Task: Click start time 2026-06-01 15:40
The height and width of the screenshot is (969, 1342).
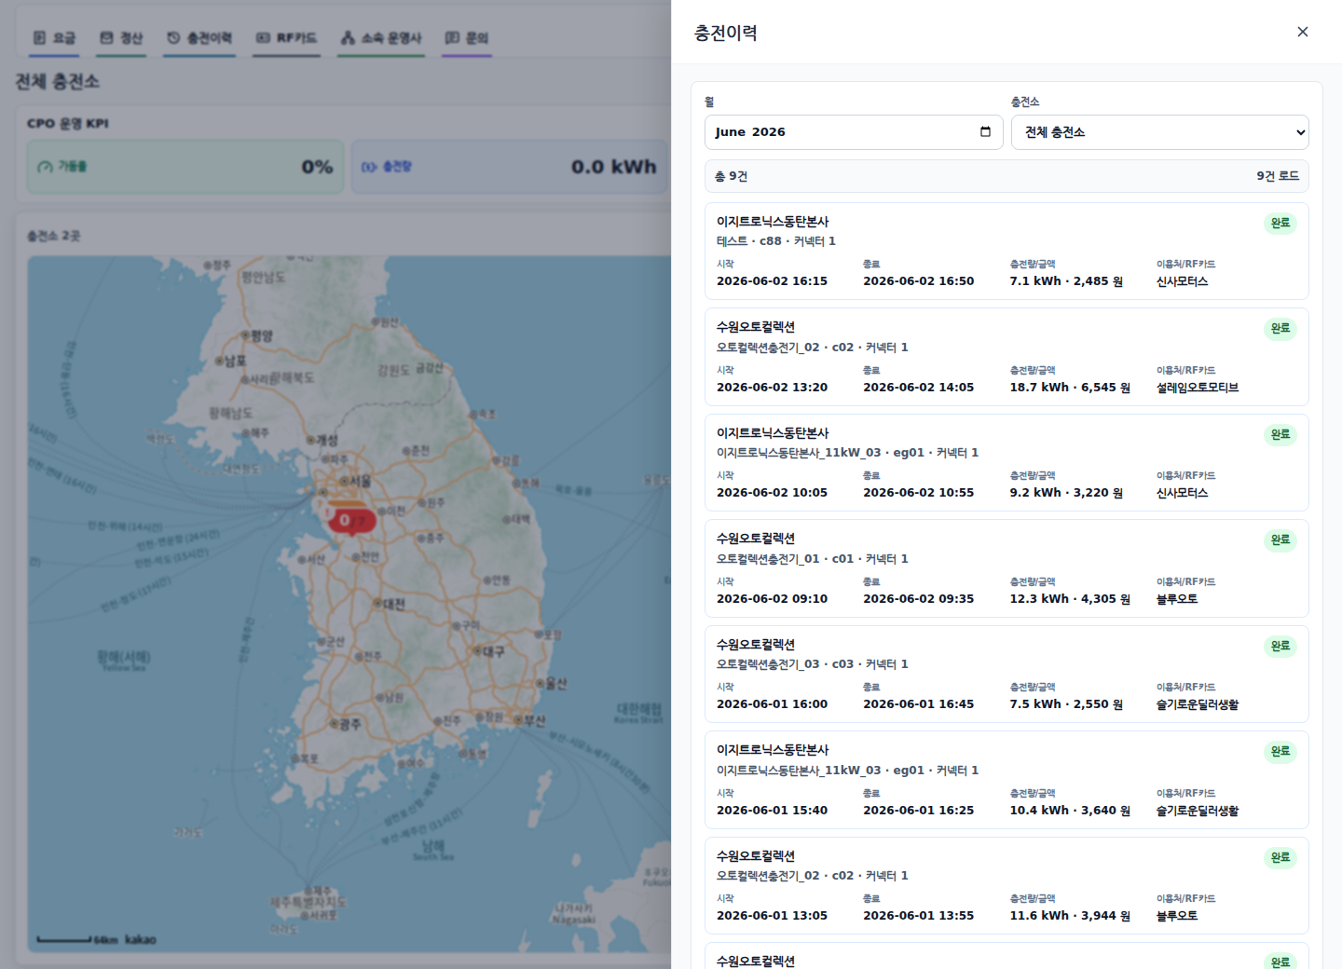Action: point(772,811)
